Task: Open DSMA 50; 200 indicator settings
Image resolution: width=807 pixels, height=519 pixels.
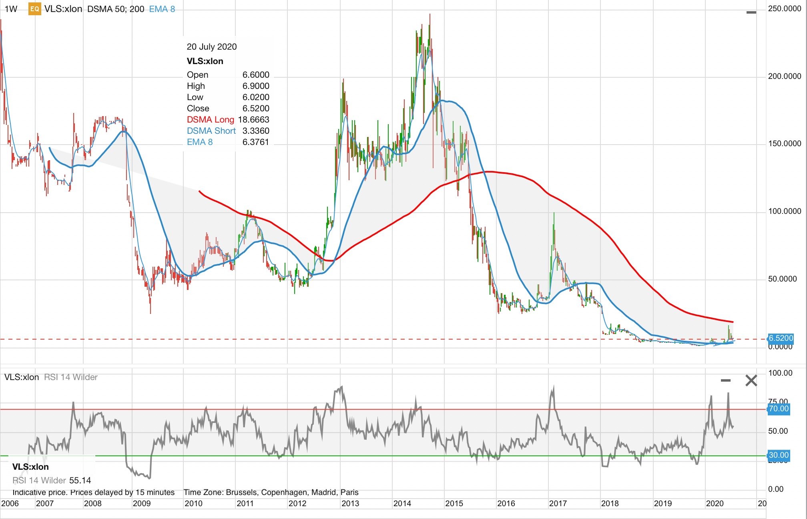Action: click(x=116, y=9)
